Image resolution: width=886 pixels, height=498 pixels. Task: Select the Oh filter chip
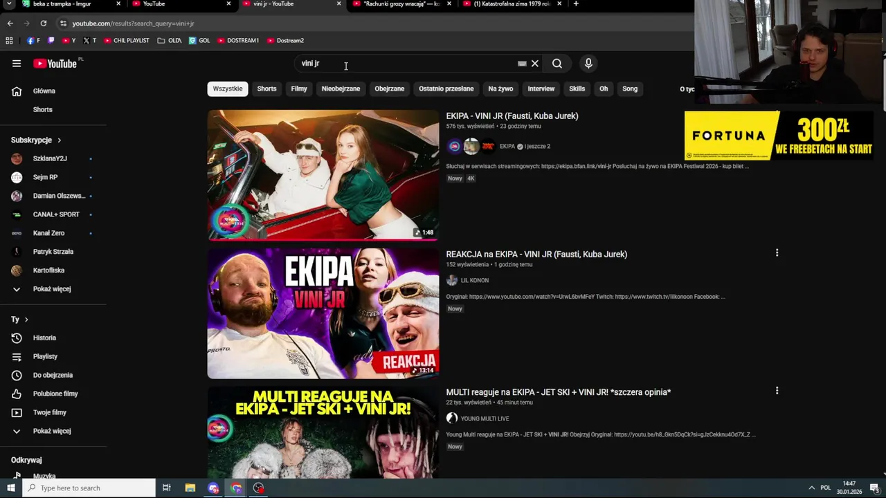click(x=604, y=89)
